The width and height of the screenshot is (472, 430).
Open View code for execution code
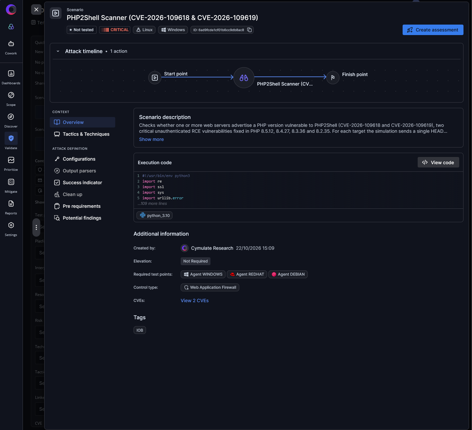click(x=438, y=162)
